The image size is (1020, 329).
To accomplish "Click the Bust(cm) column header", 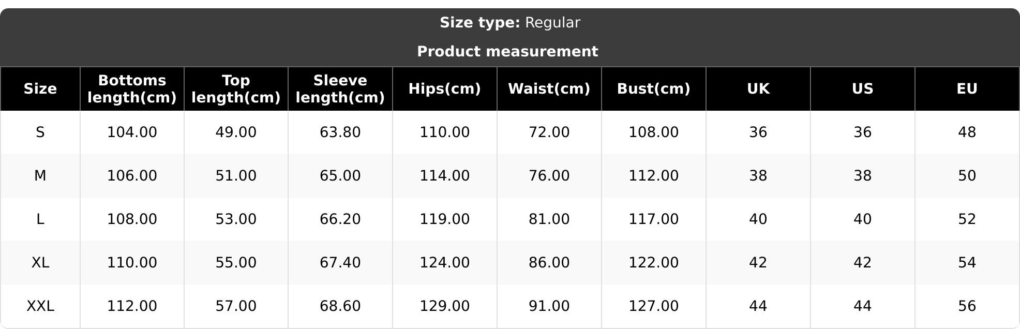I will click(653, 89).
